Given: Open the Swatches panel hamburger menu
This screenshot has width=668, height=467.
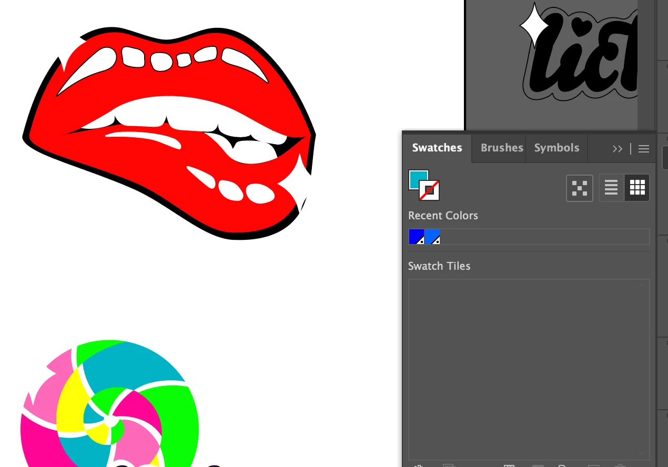Looking at the screenshot, I should pyautogui.click(x=644, y=149).
